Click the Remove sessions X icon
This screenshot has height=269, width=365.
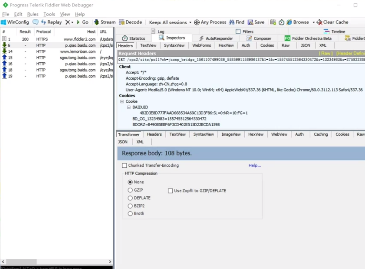click(x=67, y=22)
